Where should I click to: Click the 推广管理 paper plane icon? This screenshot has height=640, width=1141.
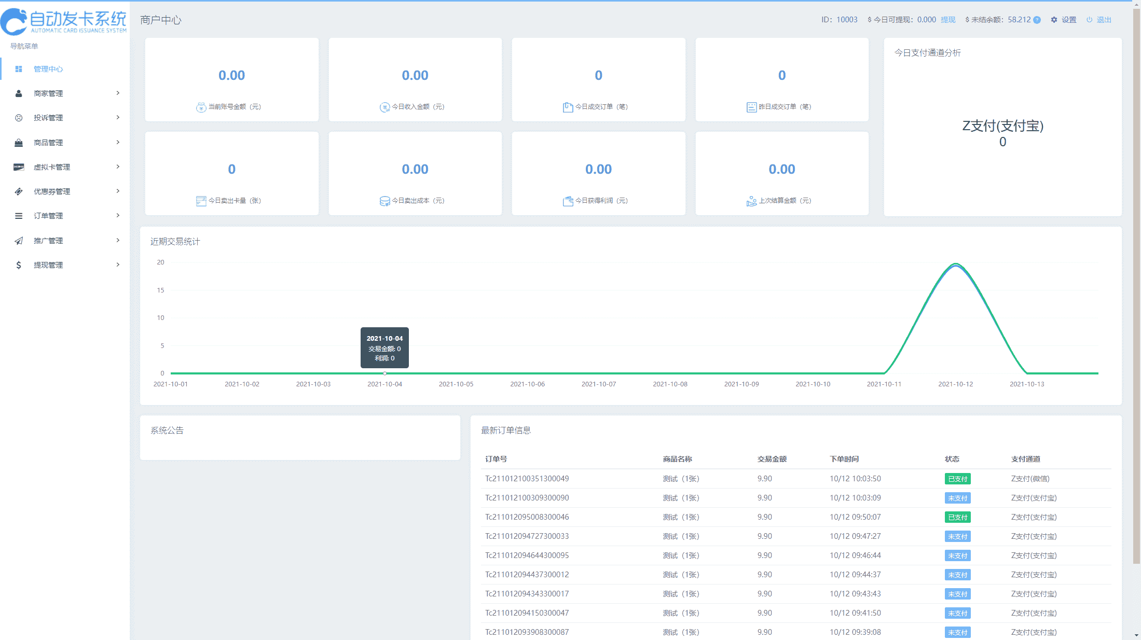tap(19, 241)
